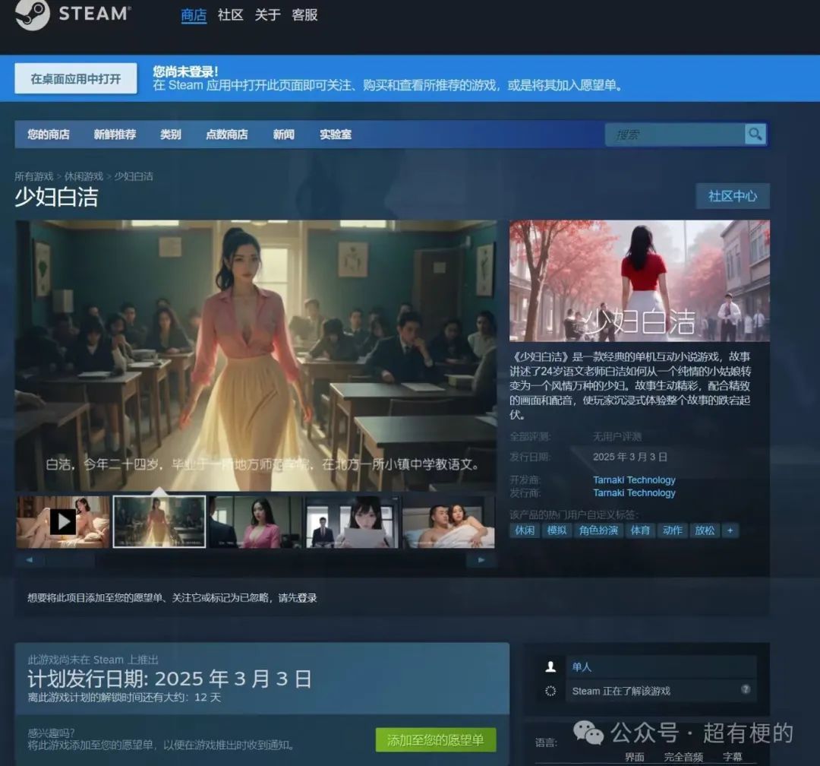Click the store search input field
The image size is (820, 766).
675,135
